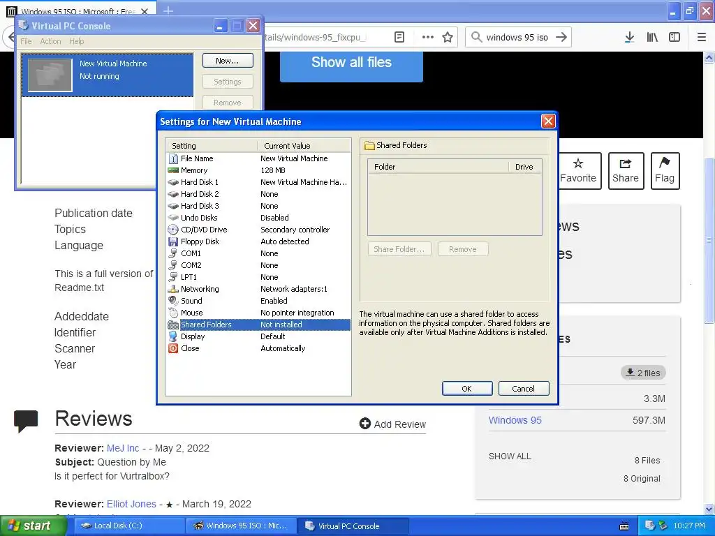
Task: Click the Favorite button on webpage
Action: click(577, 170)
